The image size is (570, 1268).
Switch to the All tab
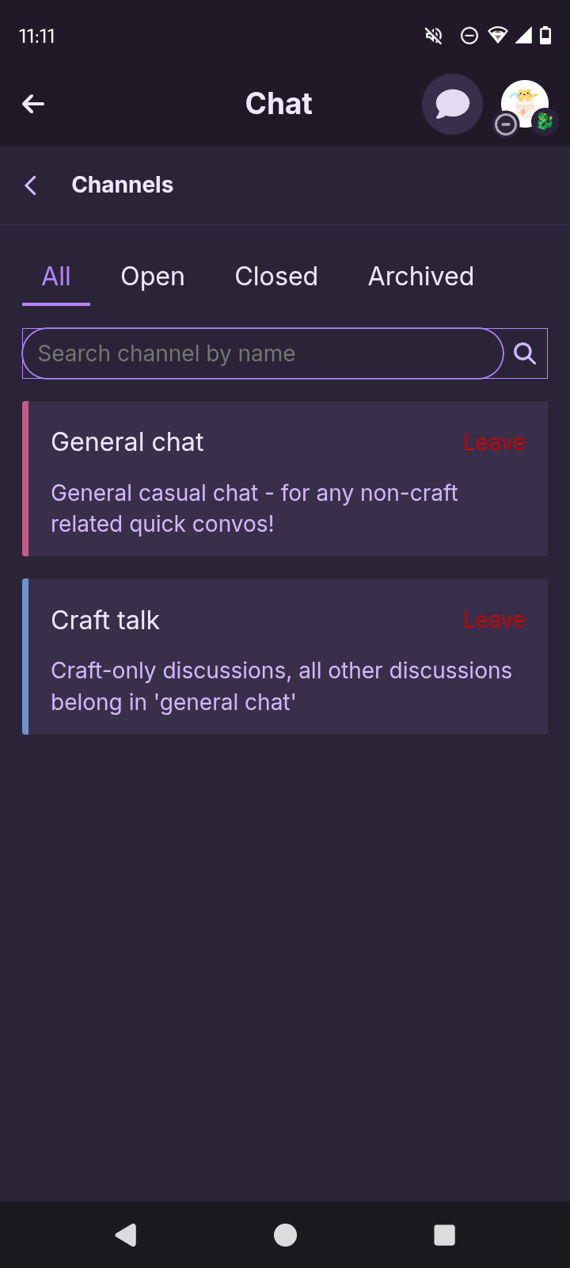[56, 277]
